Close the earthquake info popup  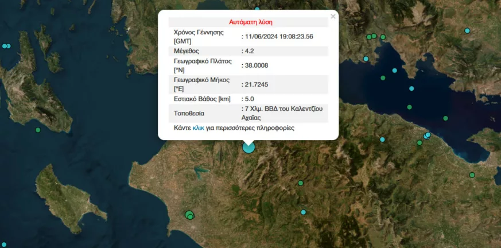point(333,17)
